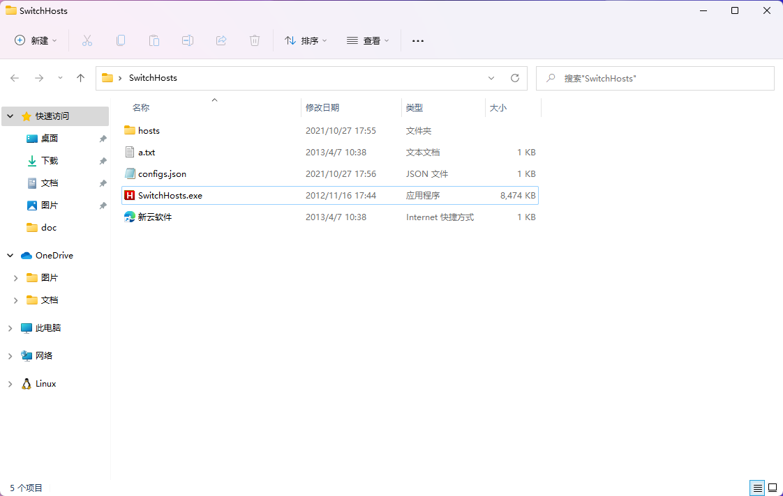The height and width of the screenshot is (496, 783).
Task: Click the JSON 文件 type cell
Action: pyautogui.click(x=427, y=174)
